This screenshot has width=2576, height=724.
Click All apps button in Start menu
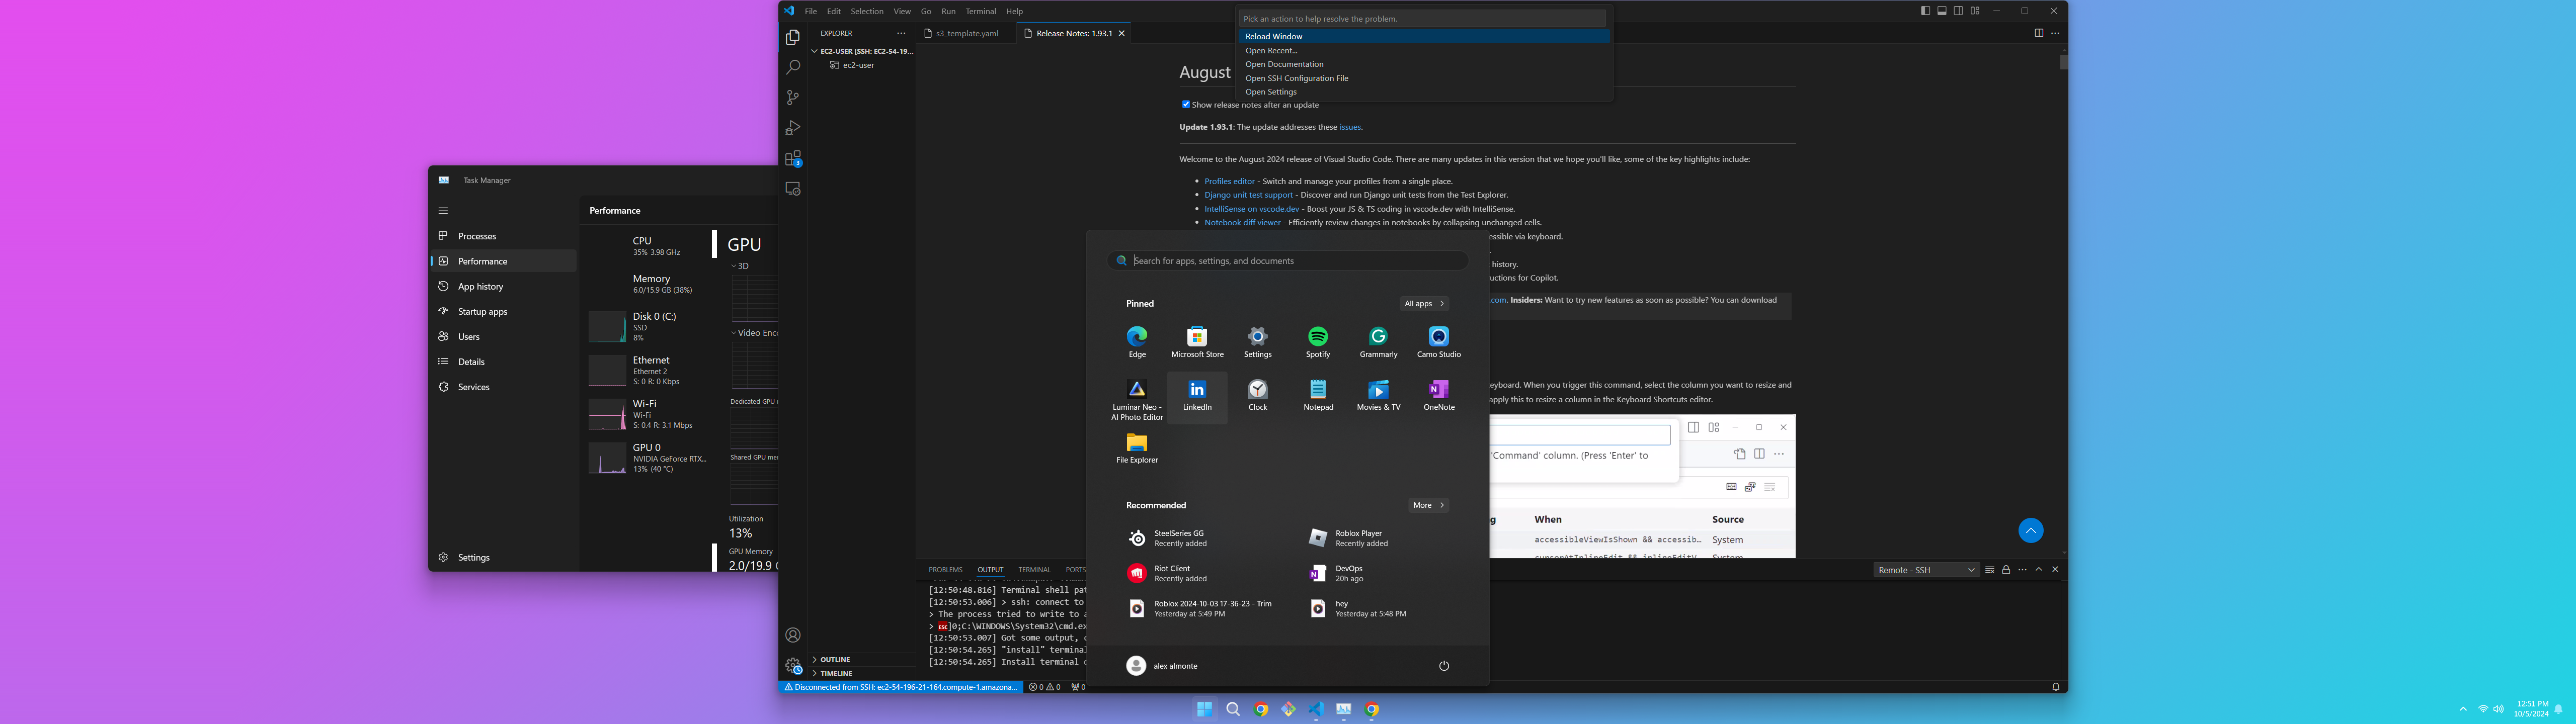point(1424,304)
